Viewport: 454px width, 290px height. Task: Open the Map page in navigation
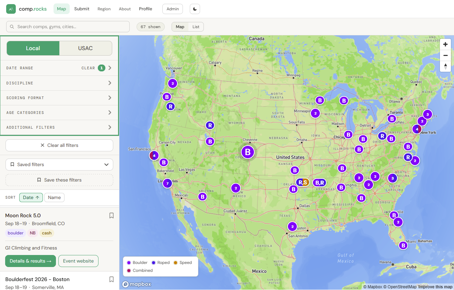[x=61, y=9]
